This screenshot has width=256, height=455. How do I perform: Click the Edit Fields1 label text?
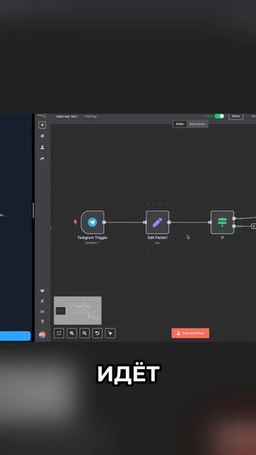click(157, 237)
